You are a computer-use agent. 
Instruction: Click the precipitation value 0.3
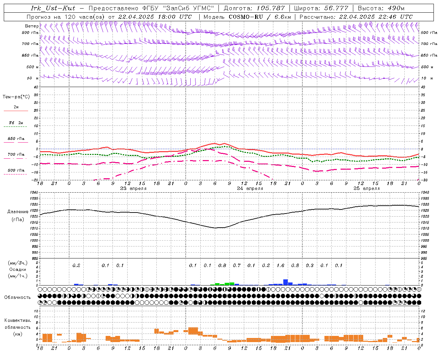click(310, 265)
